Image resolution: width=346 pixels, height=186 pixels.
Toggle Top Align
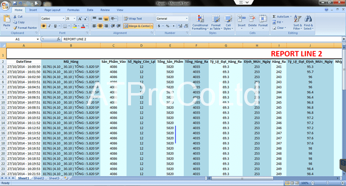tap(94, 19)
